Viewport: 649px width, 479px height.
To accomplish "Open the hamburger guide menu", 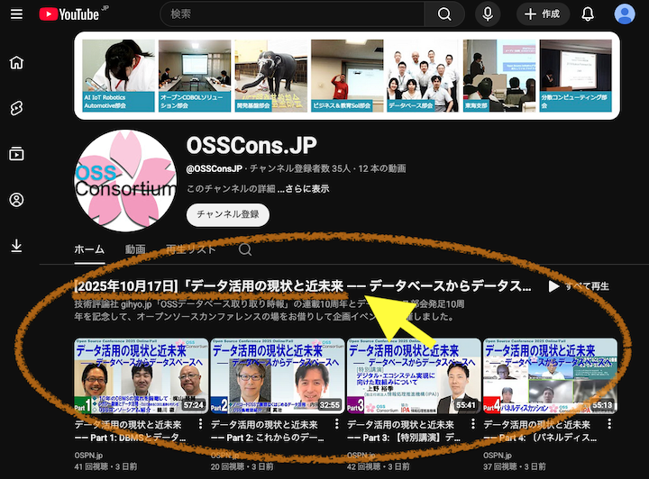I will (x=16, y=14).
